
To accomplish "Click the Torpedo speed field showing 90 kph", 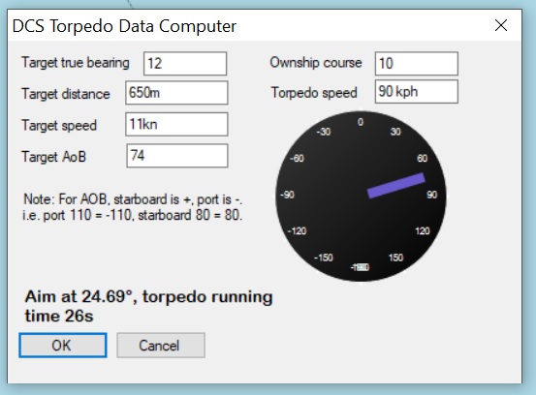I will pos(417,92).
